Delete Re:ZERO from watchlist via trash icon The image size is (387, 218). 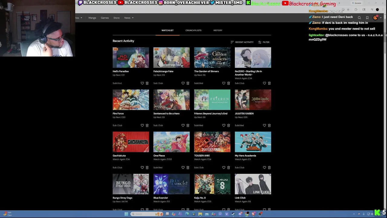[x=269, y=83]
